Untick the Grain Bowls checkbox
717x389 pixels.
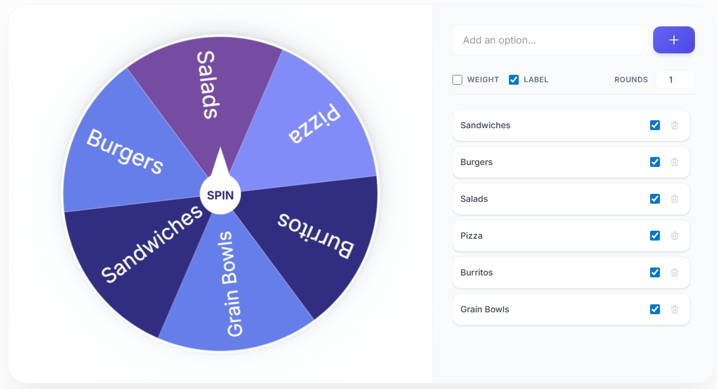coord(655,309)
